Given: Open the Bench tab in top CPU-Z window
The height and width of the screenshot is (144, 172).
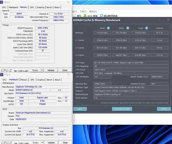Looking at the screenshot, I should 50,7.
